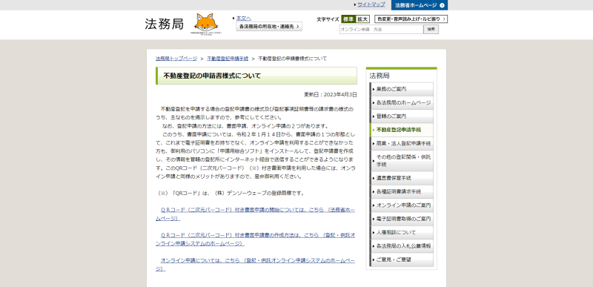Select 各法務局の入札公募情報 in sidebar
Image resolution: width=593 pixels, height=287 pixels.
[402, 245]
